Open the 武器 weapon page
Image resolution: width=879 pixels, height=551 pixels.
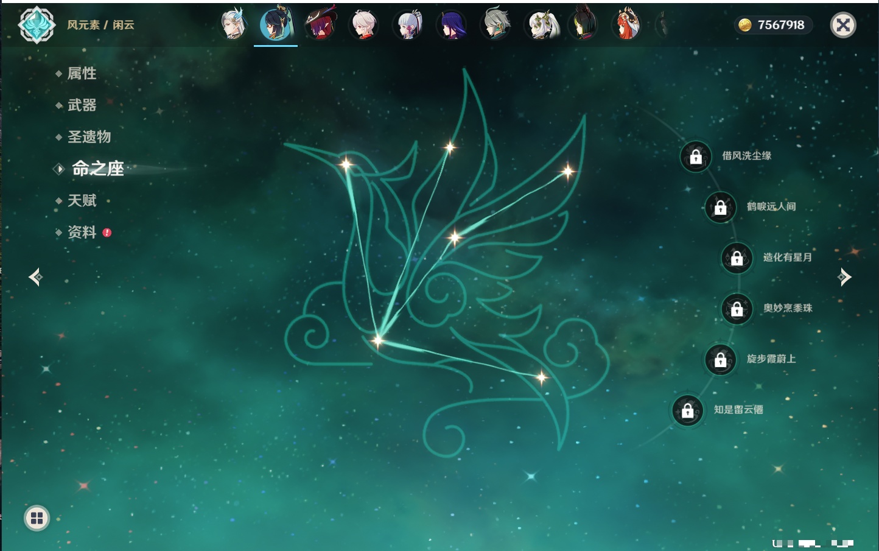82,105
